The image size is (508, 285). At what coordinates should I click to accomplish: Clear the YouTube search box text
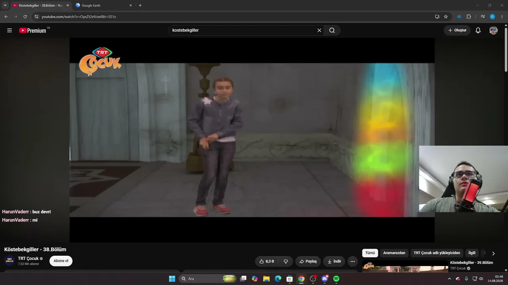click(319, 30)
